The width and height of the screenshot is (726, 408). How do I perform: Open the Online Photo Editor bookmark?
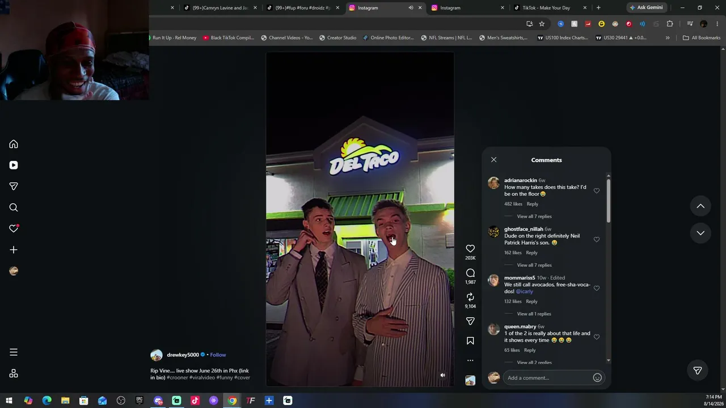388,38
